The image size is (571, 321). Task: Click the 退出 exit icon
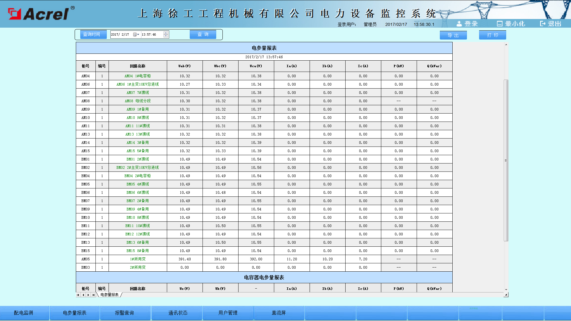543,24
